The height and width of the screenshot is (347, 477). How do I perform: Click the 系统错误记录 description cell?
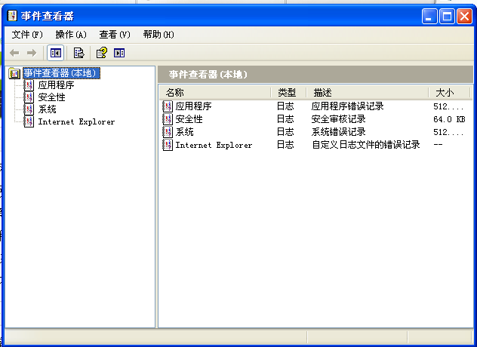coord(338,132)
